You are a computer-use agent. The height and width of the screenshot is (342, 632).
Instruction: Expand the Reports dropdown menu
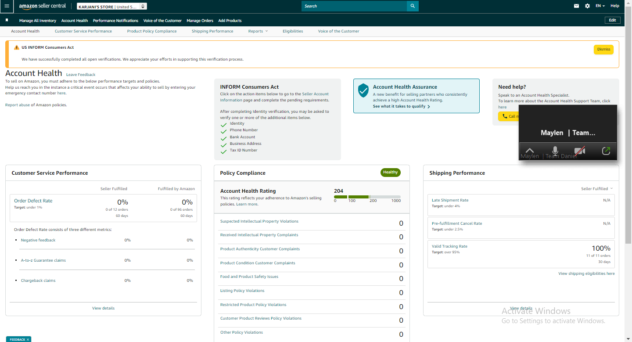pyautogui.click(x=258, y=31)
